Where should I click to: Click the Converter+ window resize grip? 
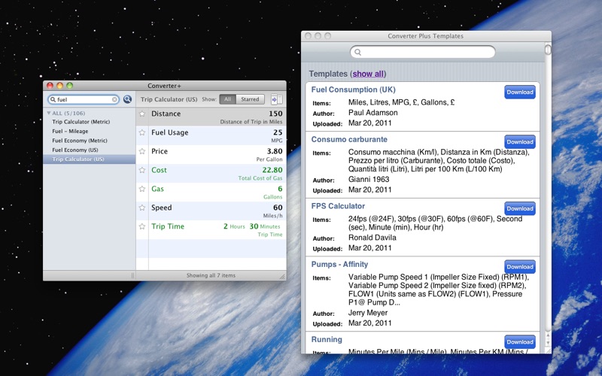click(282, 276)
